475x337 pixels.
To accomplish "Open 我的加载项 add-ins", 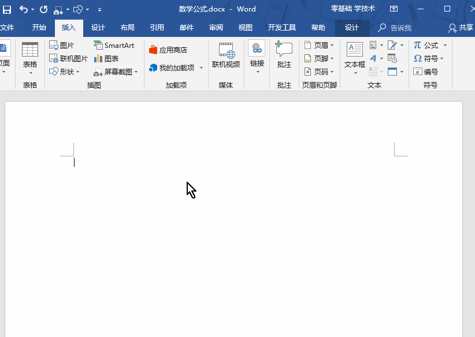I will [172, 68].
